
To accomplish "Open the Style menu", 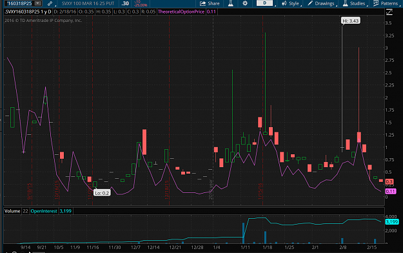I will (x=293, y=3).
